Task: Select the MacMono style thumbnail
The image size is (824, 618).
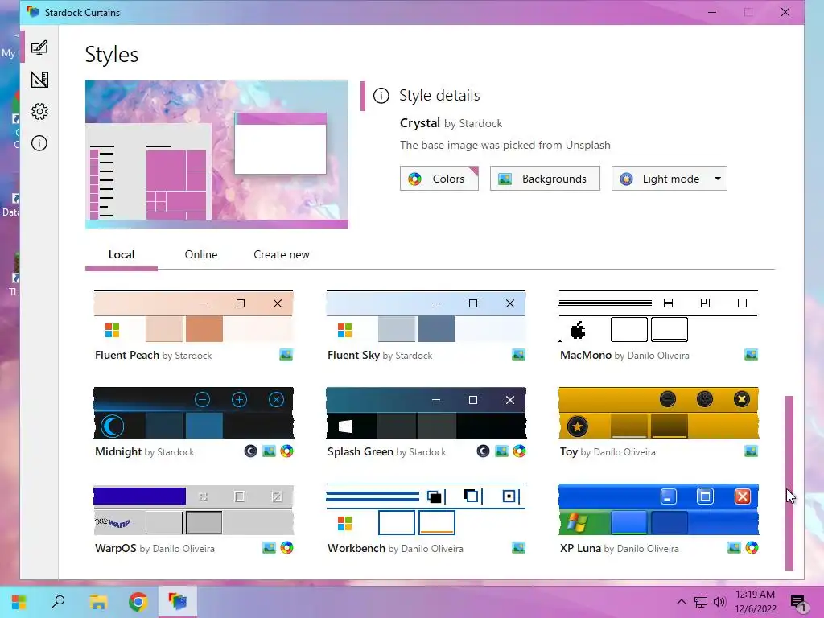Action: pyautogui.click(x=658, y=316)
